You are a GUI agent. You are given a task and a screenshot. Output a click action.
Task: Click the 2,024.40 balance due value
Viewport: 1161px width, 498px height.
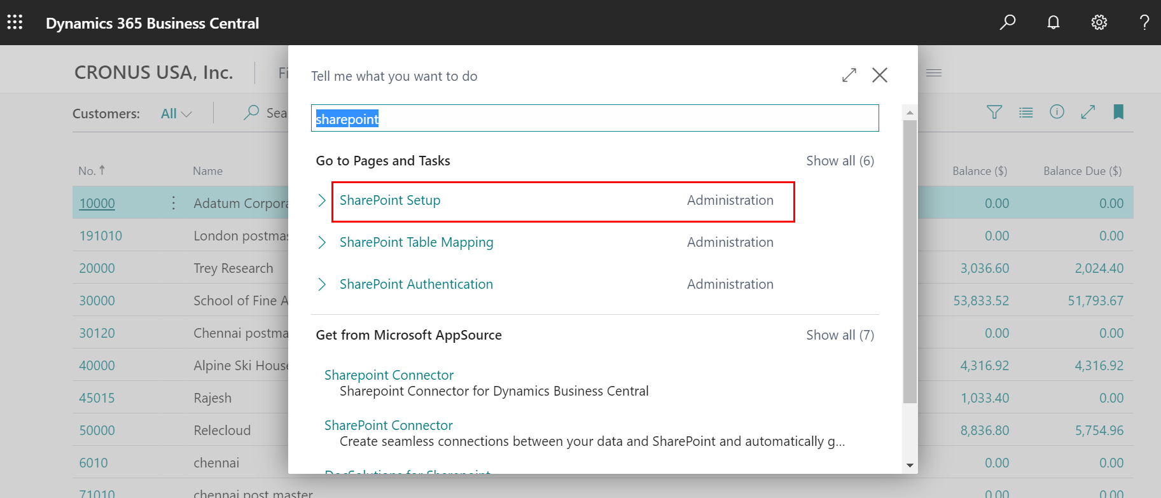coord(1099,268)
